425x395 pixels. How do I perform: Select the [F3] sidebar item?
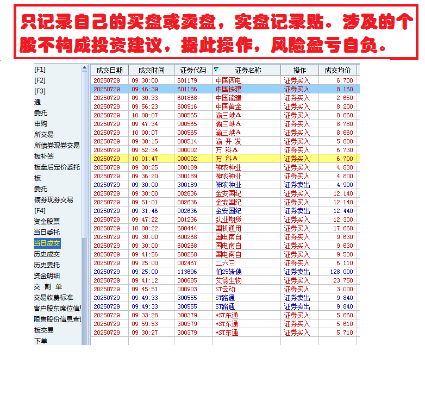point(40,91)
